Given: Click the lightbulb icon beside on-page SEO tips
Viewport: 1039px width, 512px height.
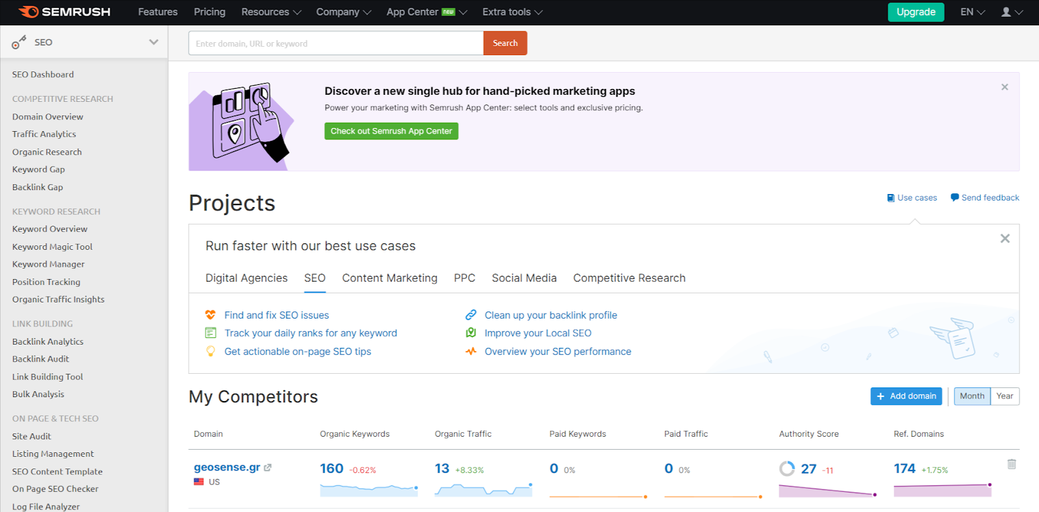Looking at the screenshot, I should (x=210, y=351).
